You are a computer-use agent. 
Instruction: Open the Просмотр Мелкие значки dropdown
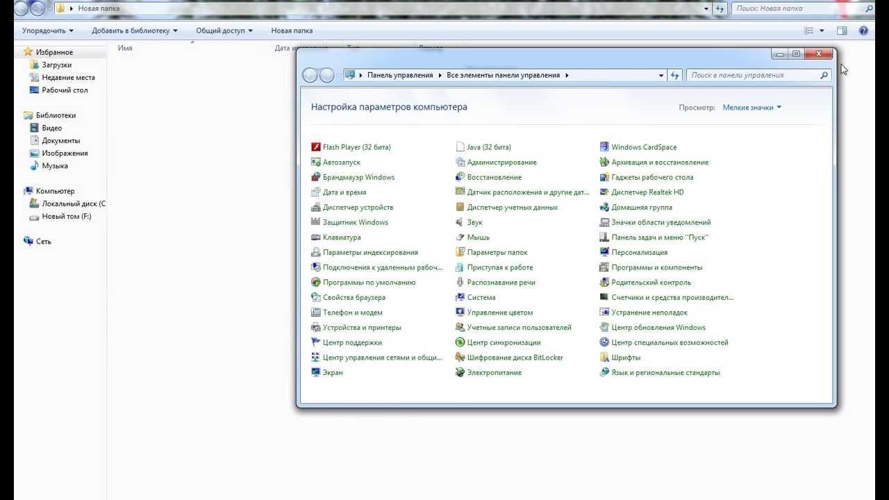(752, 108)
